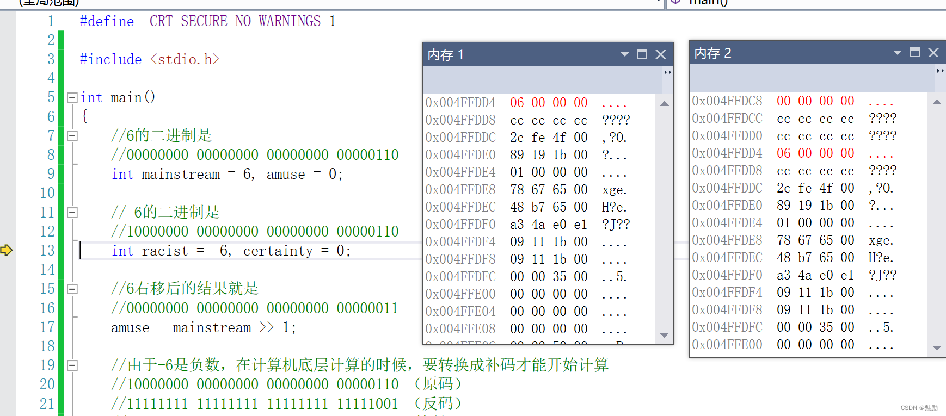Click toolbar overflow arrows in 内存 1
946x416 pixels.
tap(668, 72)
